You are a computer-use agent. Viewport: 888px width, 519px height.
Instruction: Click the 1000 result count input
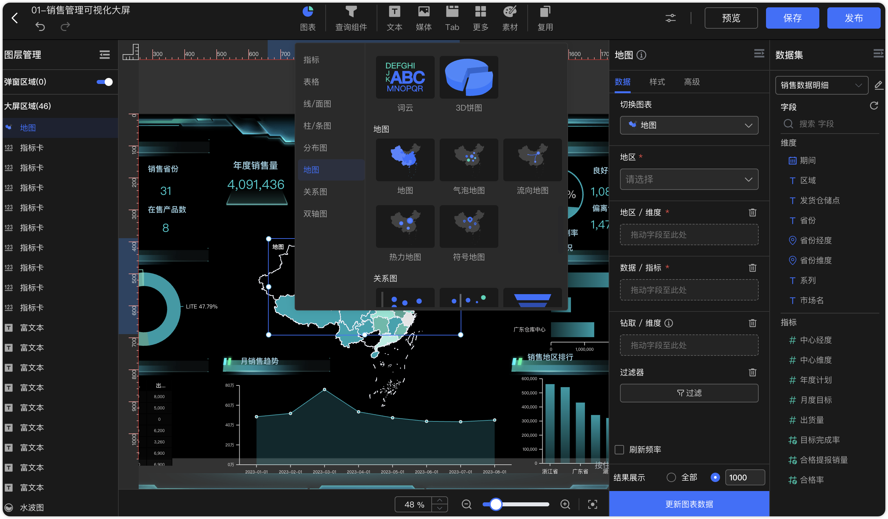[745, 477]
